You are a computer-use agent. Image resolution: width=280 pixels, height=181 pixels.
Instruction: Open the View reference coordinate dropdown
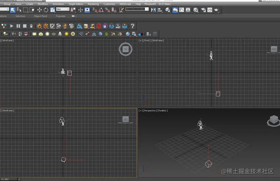63,10
